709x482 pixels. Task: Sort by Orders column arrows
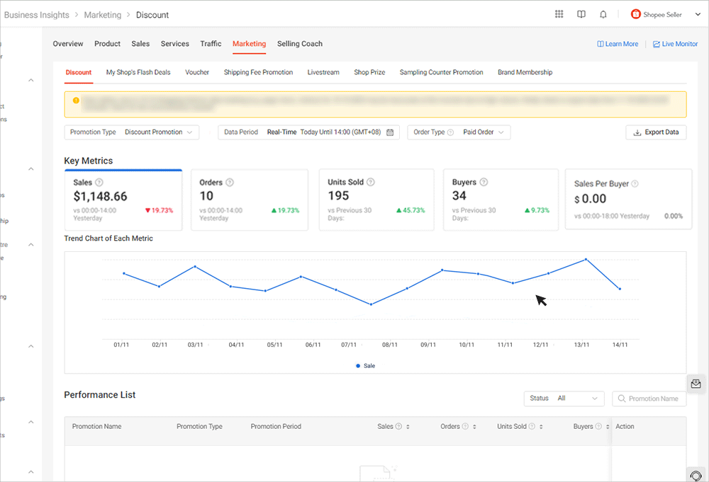pyautogui.click(x=474, y=427)
